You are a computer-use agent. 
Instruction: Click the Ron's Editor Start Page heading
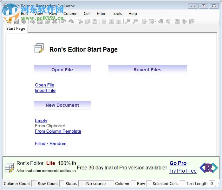pos(83,49)
